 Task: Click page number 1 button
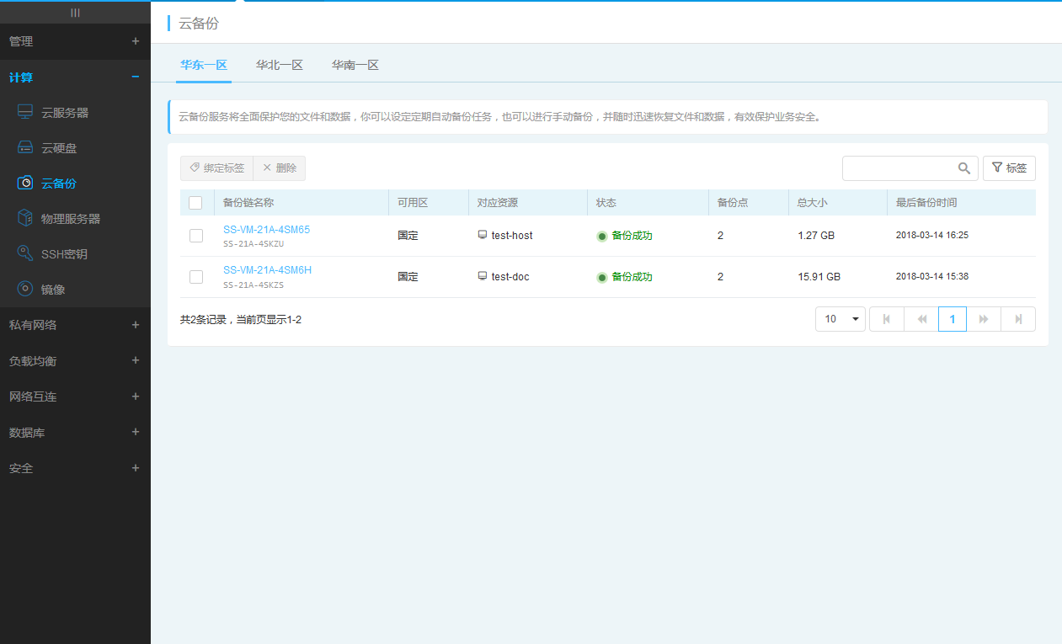pos(953,319)
